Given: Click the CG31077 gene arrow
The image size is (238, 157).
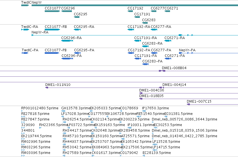Looking at the screenshot, I should [x=52, y=11].
